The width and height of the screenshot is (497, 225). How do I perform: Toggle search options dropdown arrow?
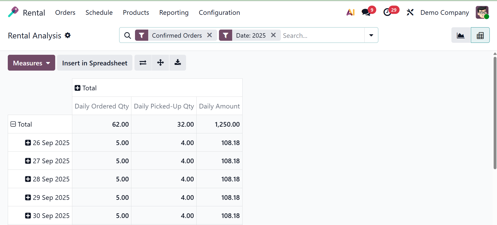(x=371, y=35)
